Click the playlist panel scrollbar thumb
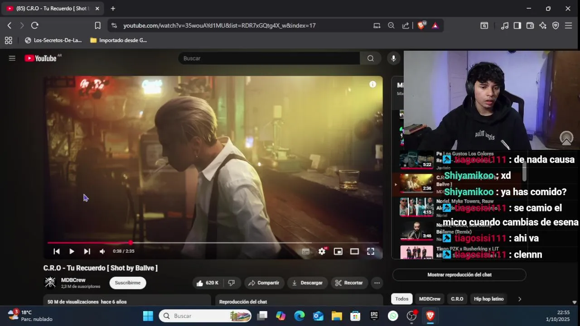This screenshot has height=326, width=580. [524, 171]
